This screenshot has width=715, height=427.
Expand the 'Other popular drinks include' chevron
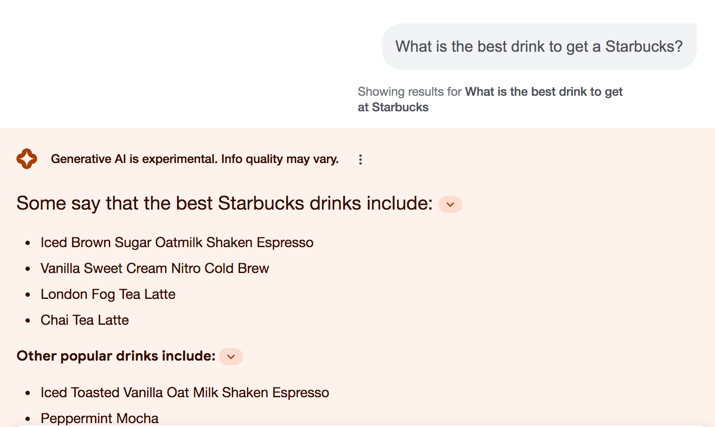(231, 357)
